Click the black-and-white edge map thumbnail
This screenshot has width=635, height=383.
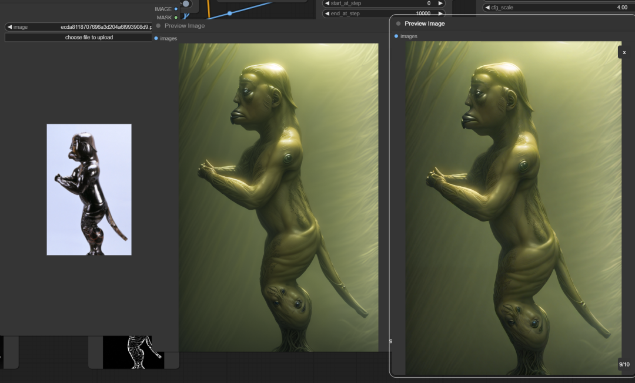pyautogui.click(x=133, y=352)
